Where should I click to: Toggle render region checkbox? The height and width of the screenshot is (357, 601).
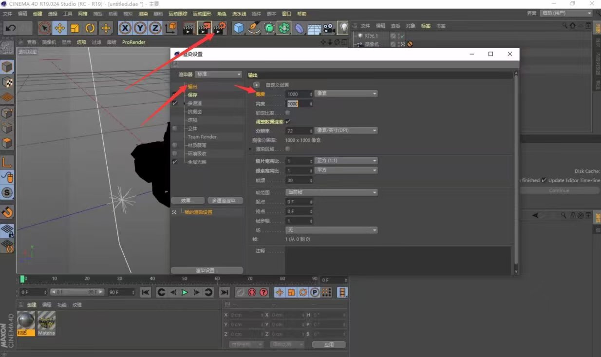[x=287, y=149]
